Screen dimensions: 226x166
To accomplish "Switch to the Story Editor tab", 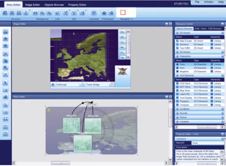I will 13,5.
